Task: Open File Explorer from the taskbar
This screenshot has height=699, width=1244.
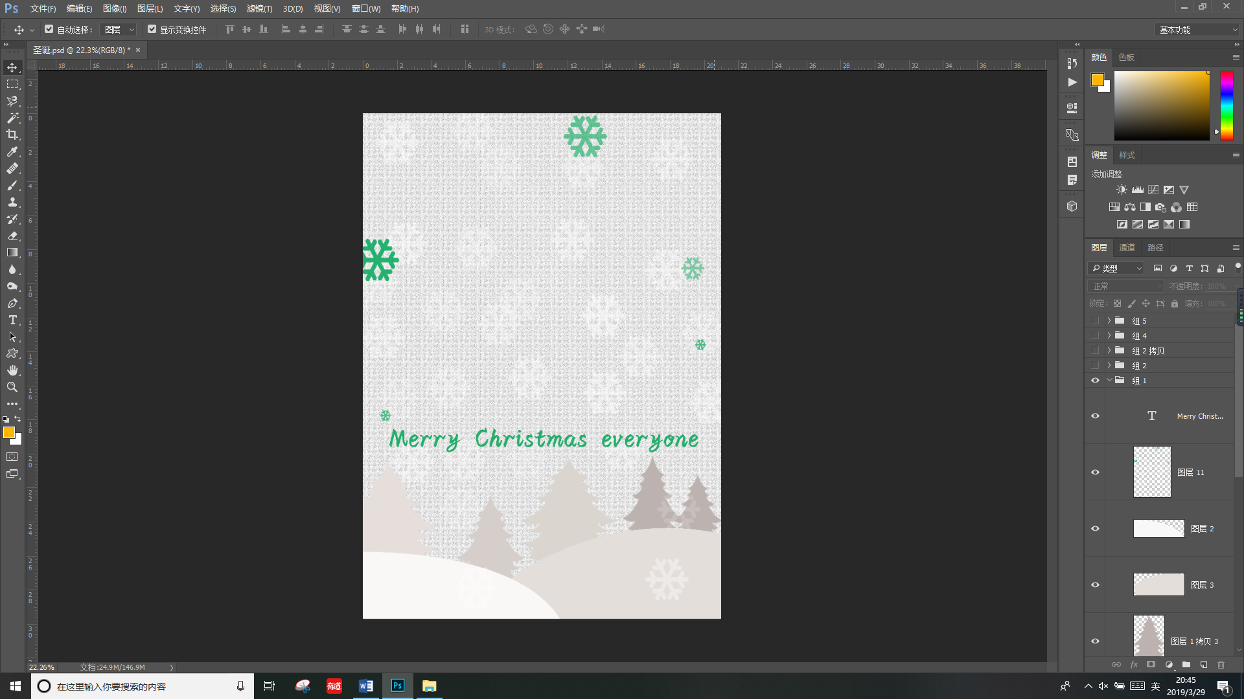Action: (x=429, y=686)
